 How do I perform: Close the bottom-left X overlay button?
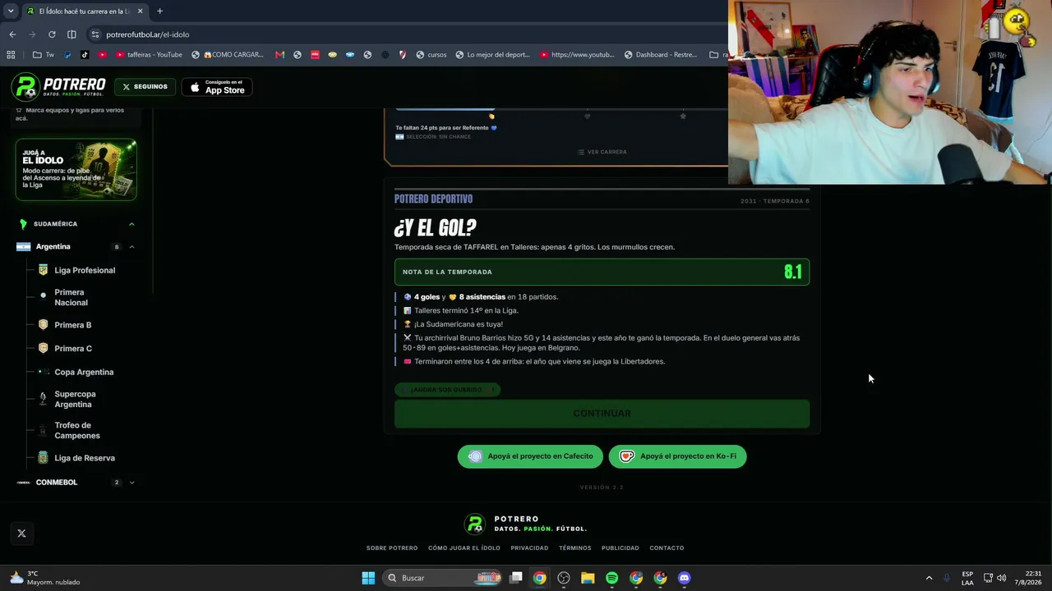[21, 534]
